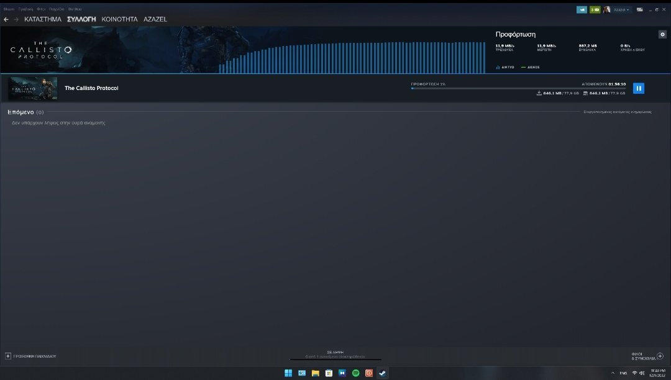
Task: Click the ΜΕΓΙΣΤΗ peak speed value
Action: [x=547, y=47]
